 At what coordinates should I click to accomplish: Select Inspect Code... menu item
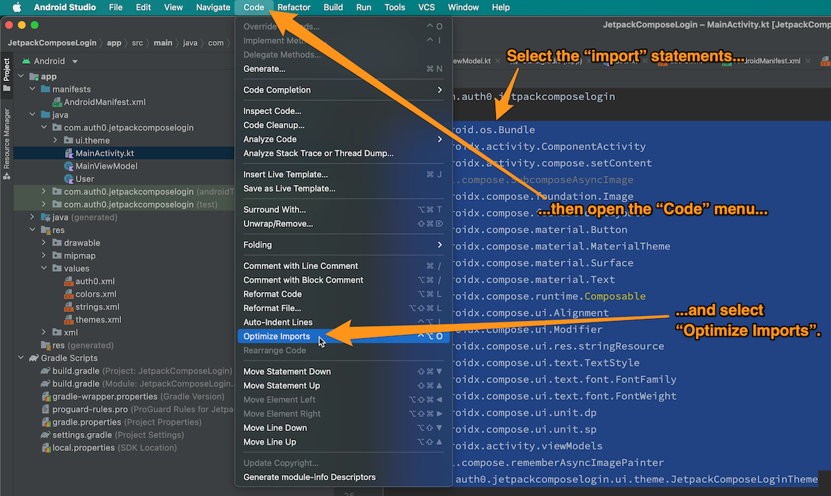(x=343, y=111)
